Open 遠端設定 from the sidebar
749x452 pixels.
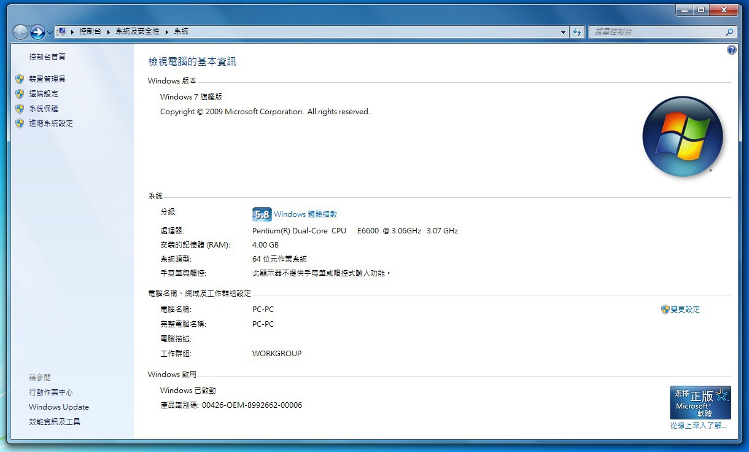coord(44,94)
